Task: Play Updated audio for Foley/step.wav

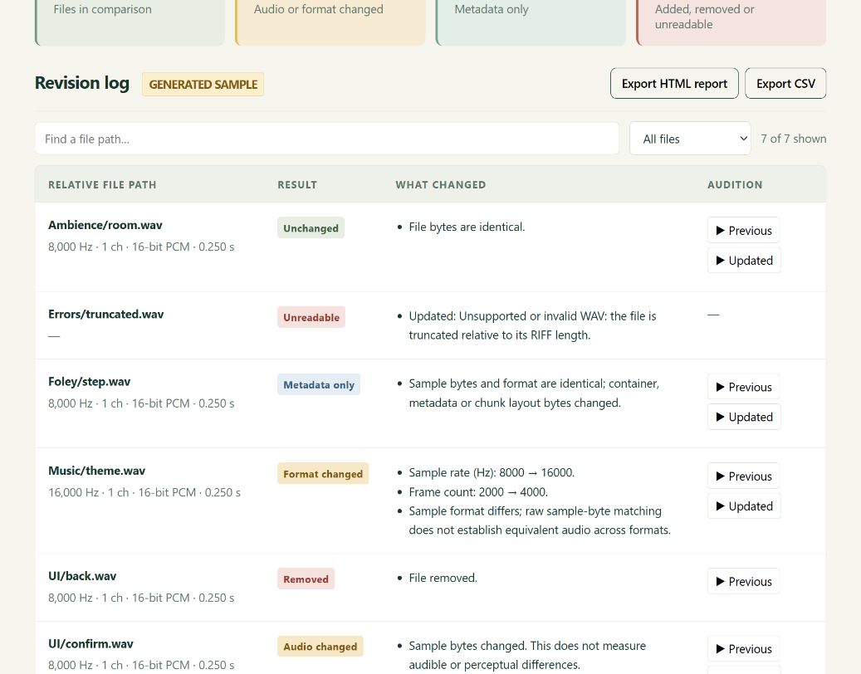Action: point(744,417)
